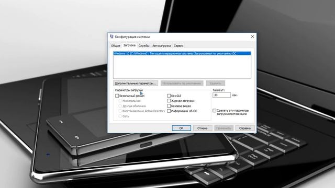Enable Журнал загрузки checkbox
This screenshot has width=335, height=188.
169,101
